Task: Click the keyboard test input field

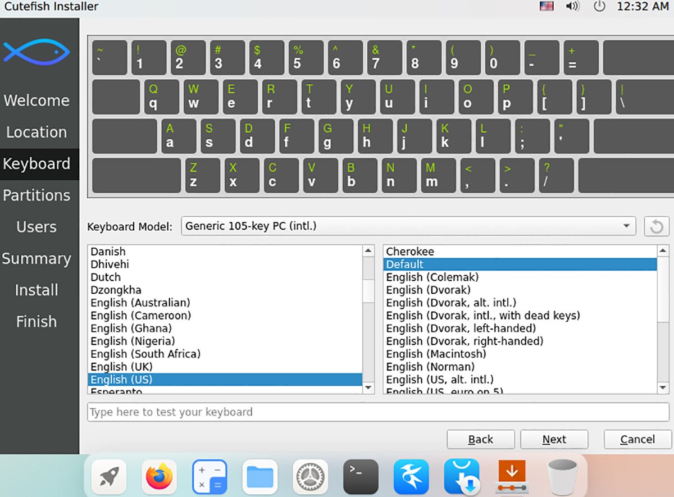Action: [376, 412]
